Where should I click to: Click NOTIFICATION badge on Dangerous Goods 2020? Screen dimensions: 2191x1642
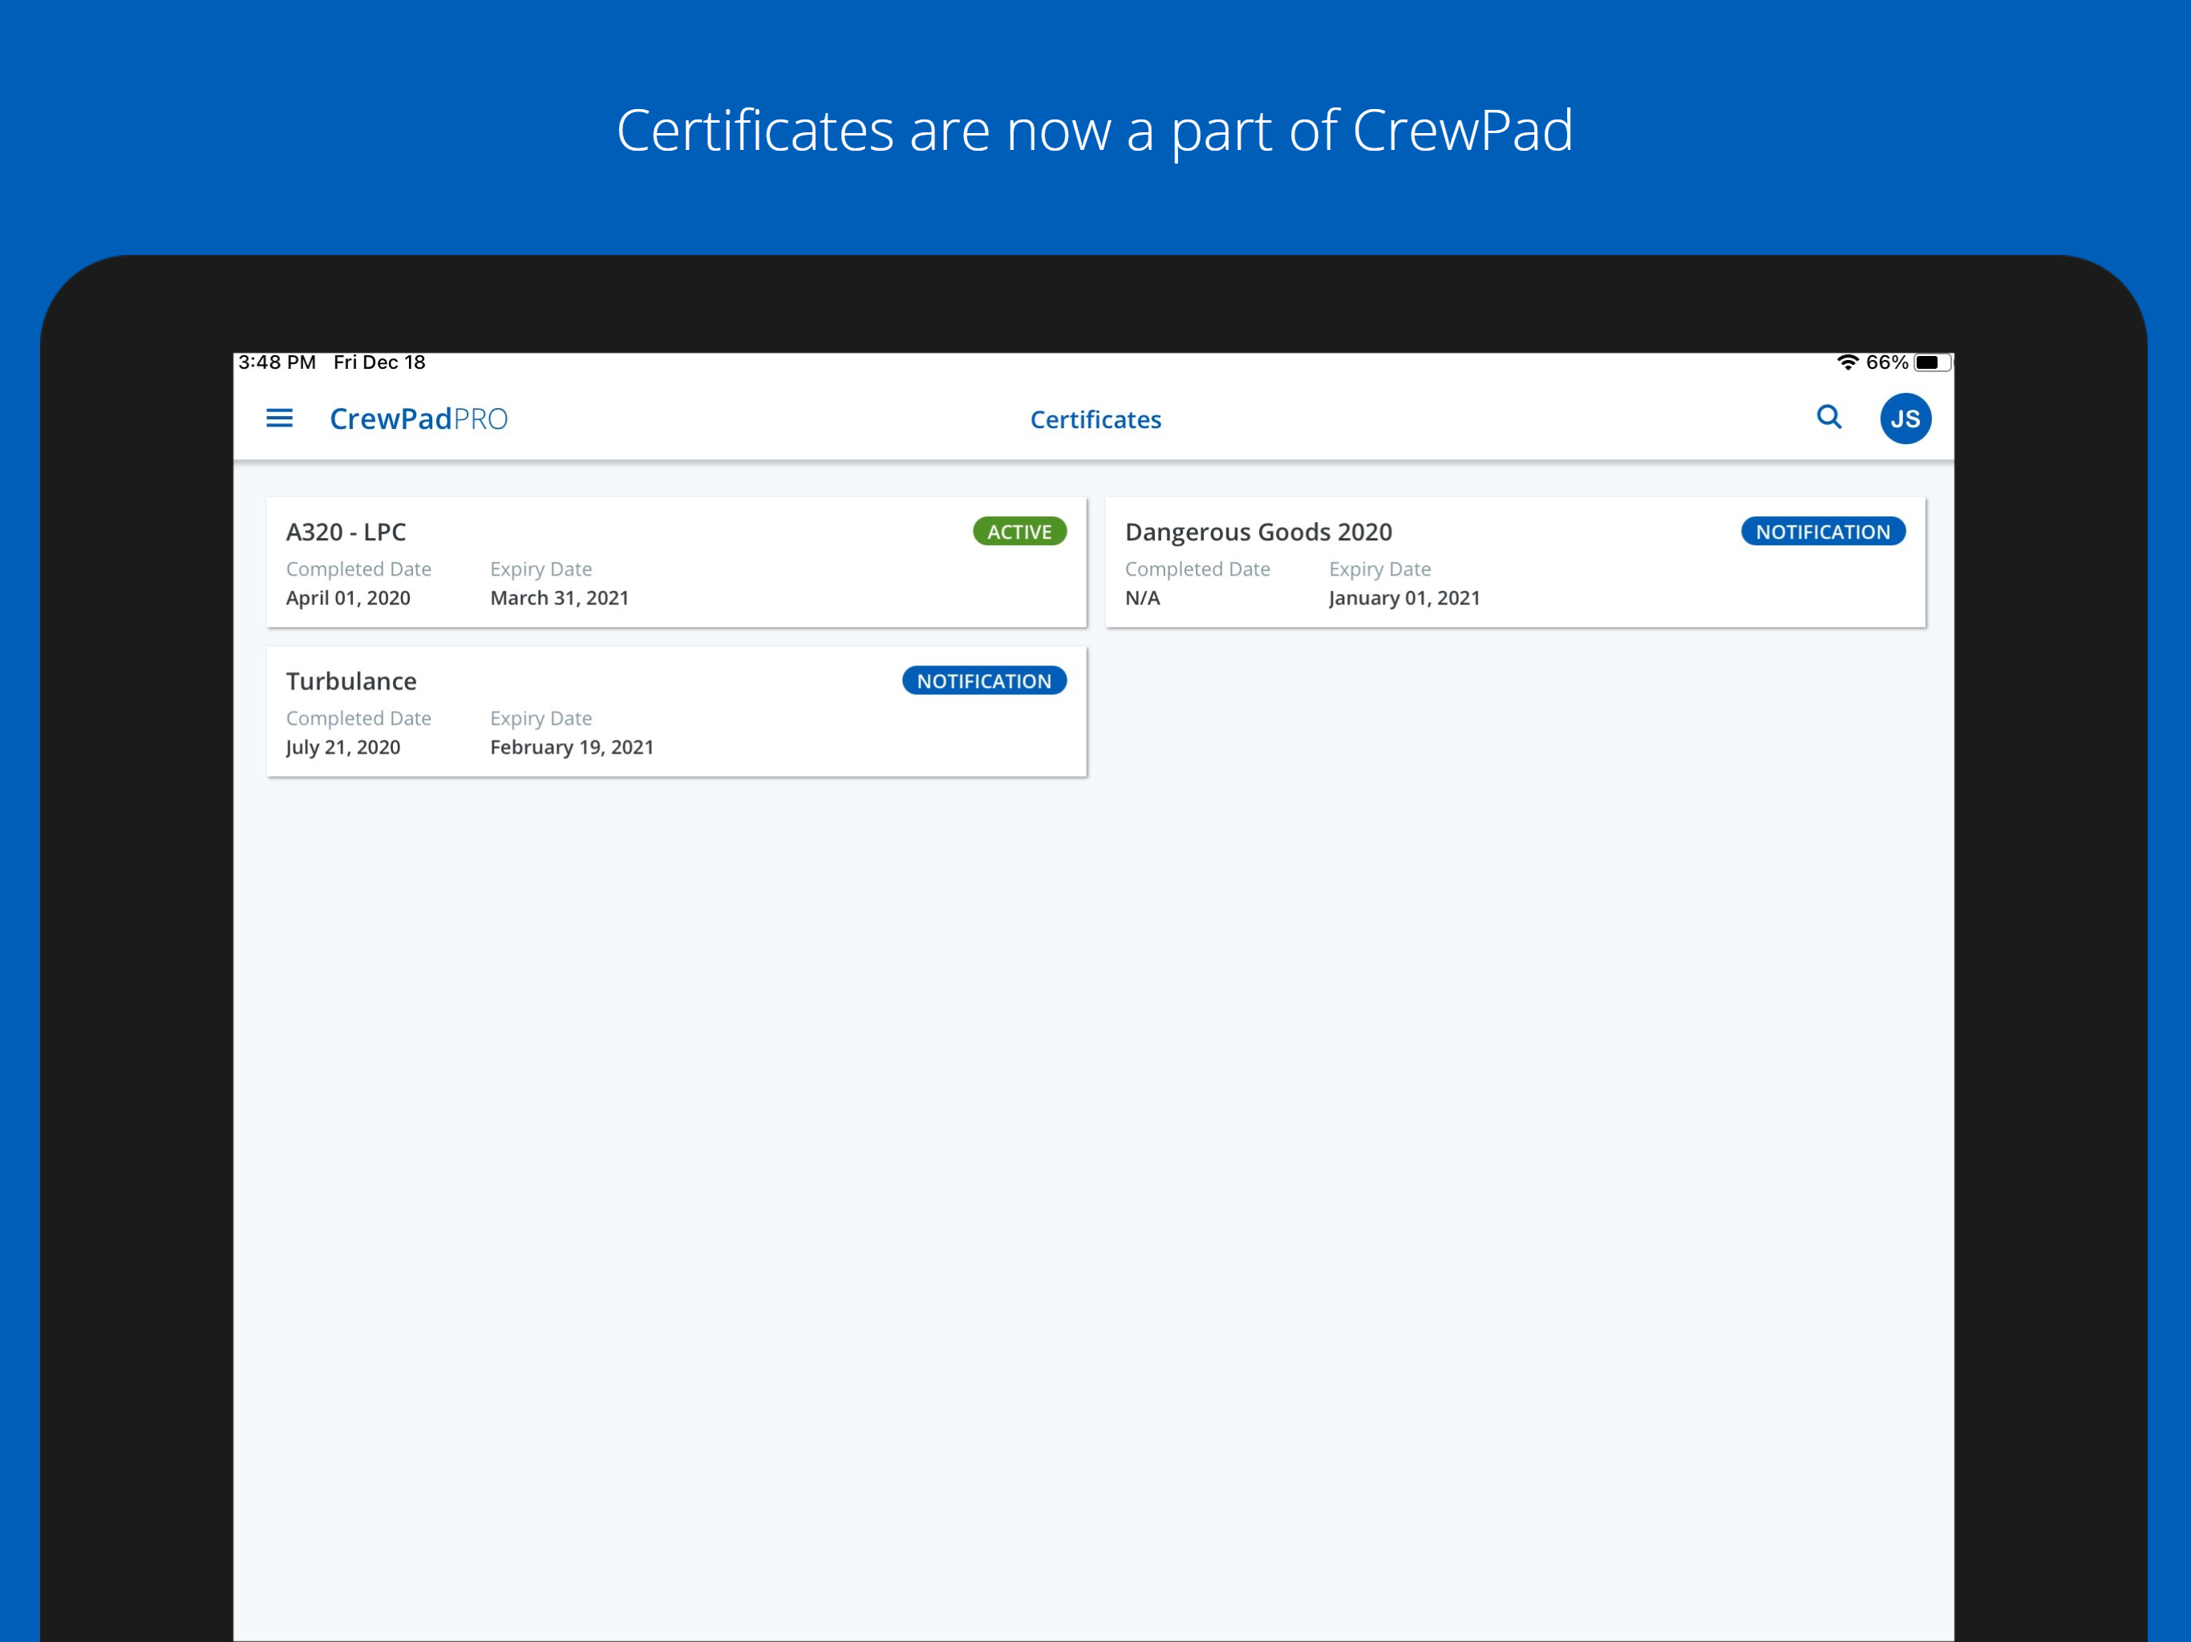[1823, 532]
